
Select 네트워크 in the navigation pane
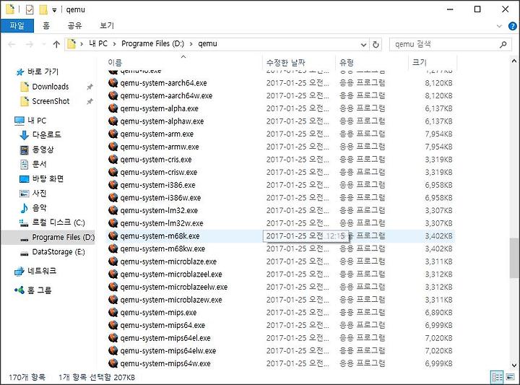click(42, 271)
